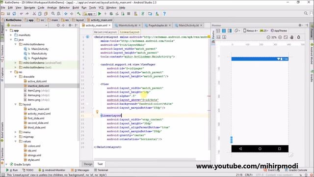The image size is (314, 177).
Task: Toggle the Palette side tab
Action: (x=213, y=36)
